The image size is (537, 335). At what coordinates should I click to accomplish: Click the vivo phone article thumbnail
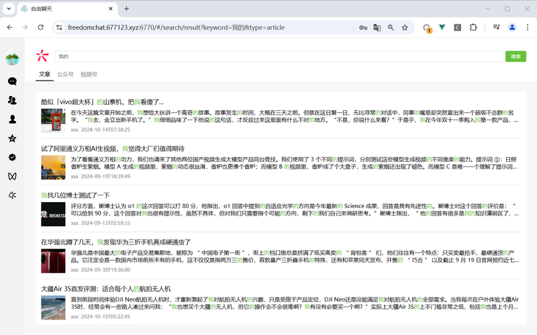pos(53,121)
